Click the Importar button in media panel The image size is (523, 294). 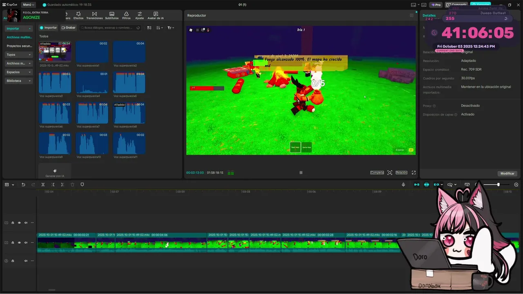pyautogui.click(x=48, y=28)
